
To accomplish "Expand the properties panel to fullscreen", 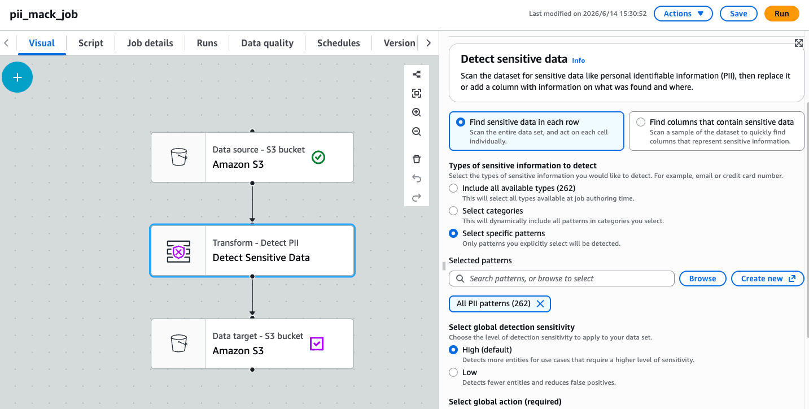I will pyautogui.click(x=799, y=43).
